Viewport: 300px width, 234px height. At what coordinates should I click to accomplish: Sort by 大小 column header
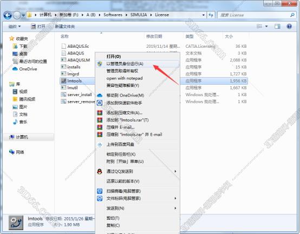[229, 36]
